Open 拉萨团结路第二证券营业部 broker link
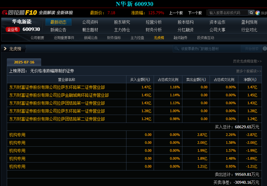The image size is (267, 186). (x=57, y=119)
